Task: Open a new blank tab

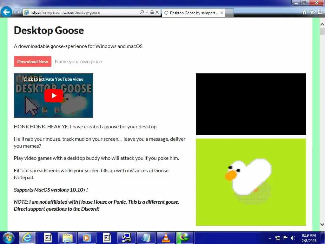Action: 229,13
